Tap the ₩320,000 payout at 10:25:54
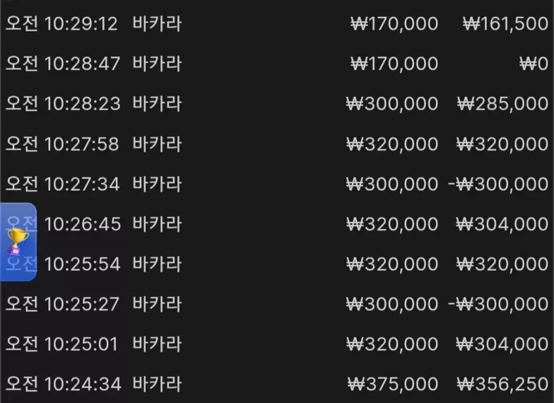The width and height of the screenshot is (554, 403). click(502, 264)
